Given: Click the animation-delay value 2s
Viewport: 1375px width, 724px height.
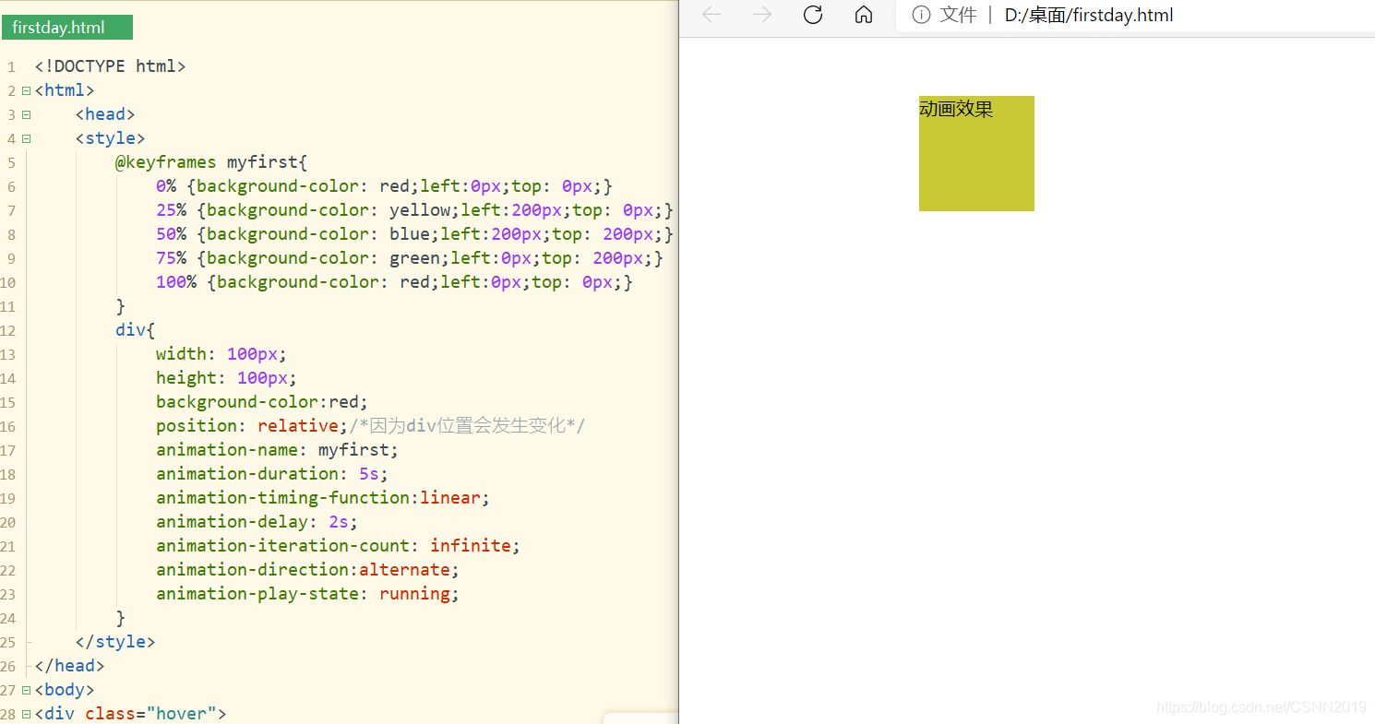Looking at the screenshot, I should pos(339,522).
